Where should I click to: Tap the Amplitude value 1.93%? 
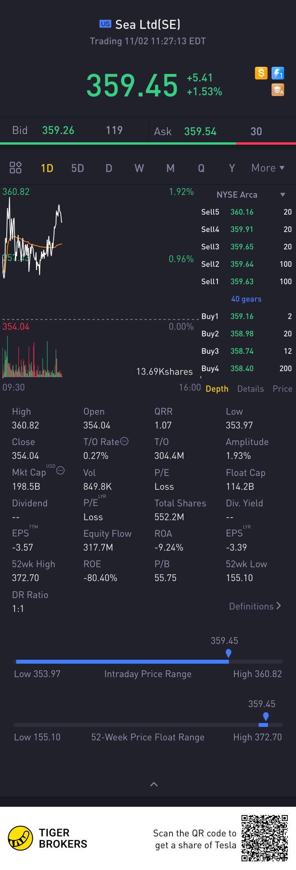(x=238, y=456)
